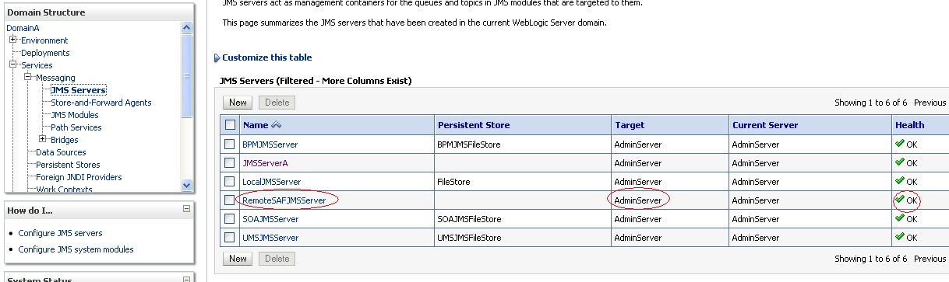Click Domain Structure scrollbar down arrow

[186, 185]
